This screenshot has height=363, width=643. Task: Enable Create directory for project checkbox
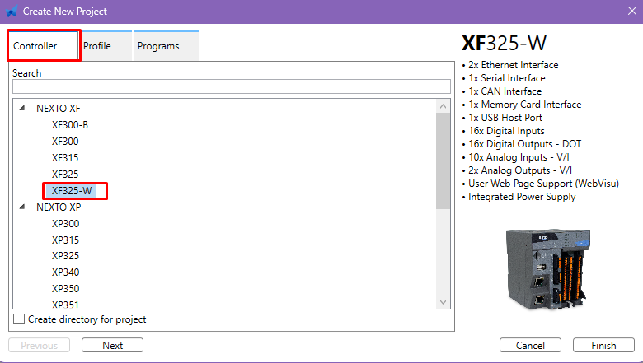click(x=19, y=319)
